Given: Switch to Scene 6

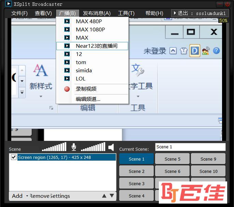Looking at the screenshot, I should click(173, 171).
